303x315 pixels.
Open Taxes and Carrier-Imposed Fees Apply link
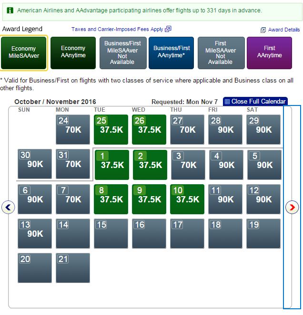click(117, 29)
